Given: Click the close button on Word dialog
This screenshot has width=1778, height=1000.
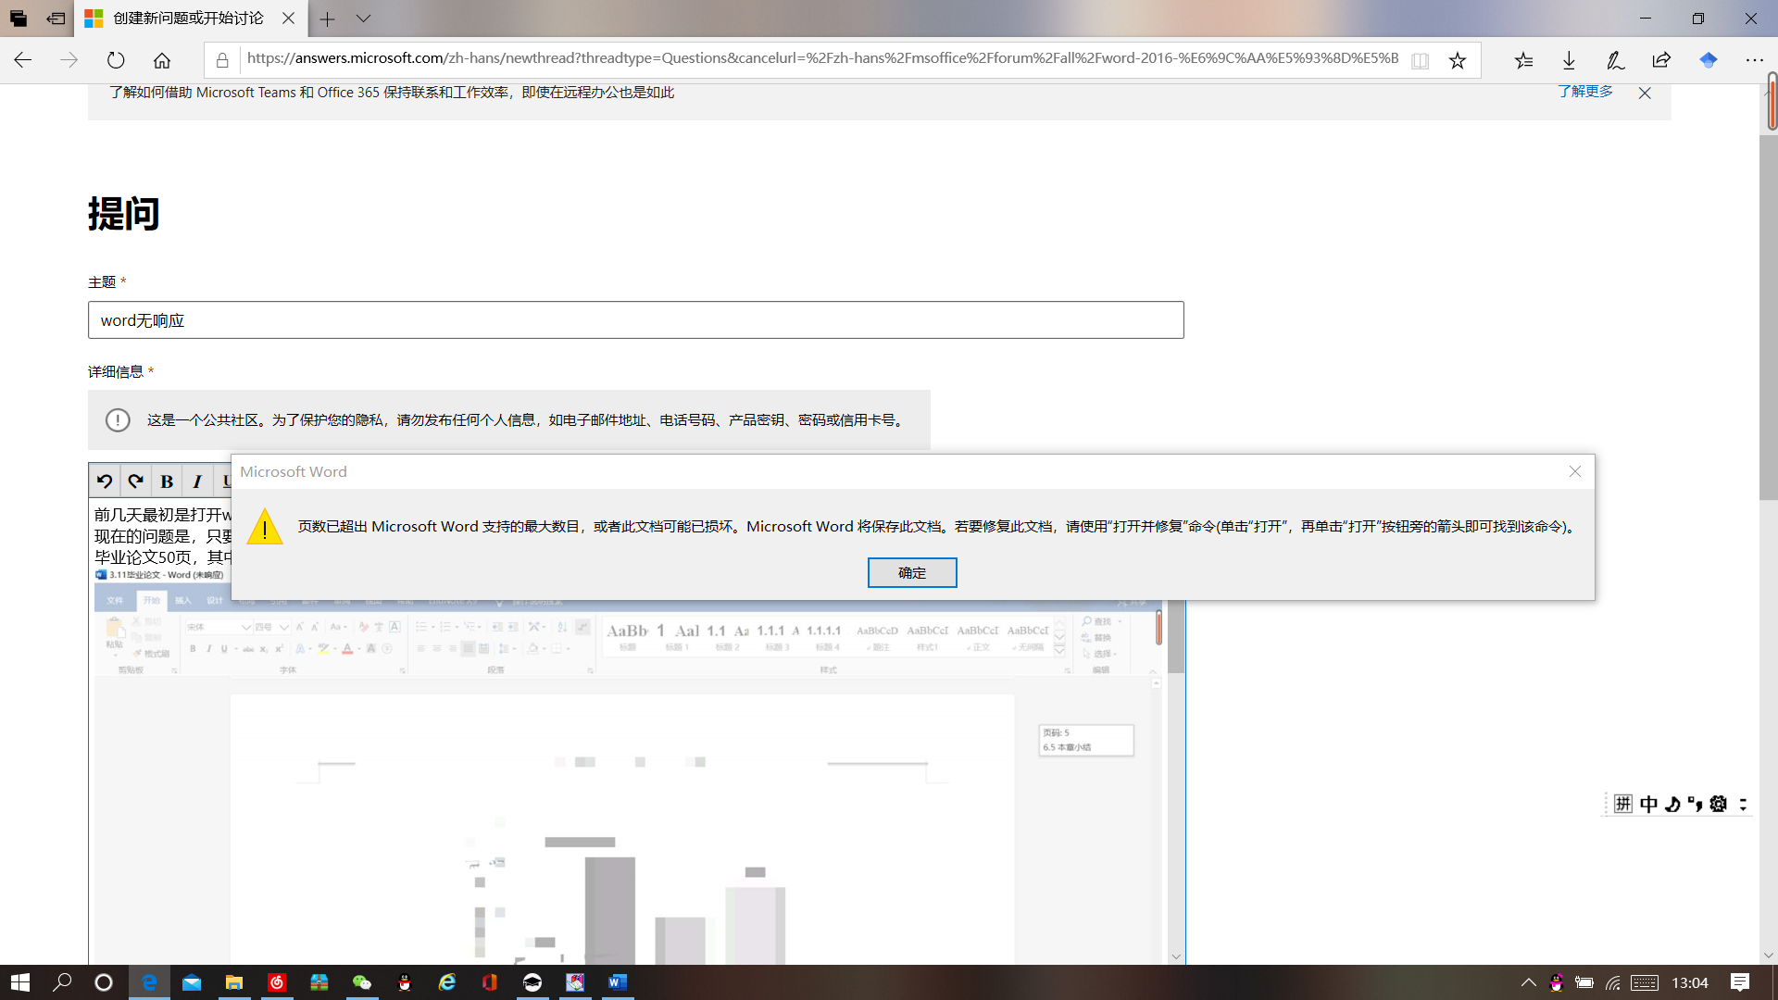Looking at the screenshot, I should coord(1575,471).
